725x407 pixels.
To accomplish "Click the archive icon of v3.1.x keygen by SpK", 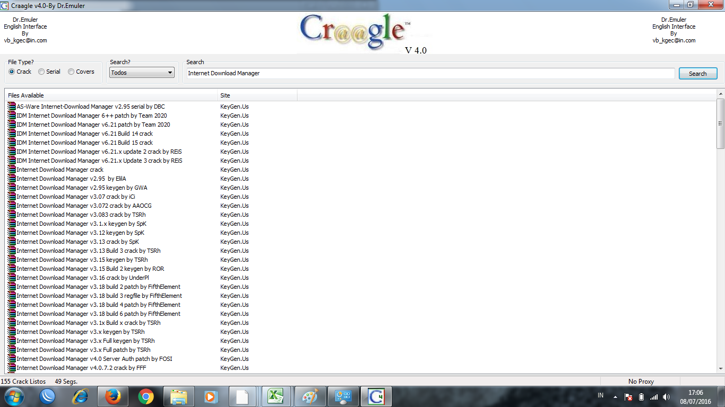I will (12, 224).
